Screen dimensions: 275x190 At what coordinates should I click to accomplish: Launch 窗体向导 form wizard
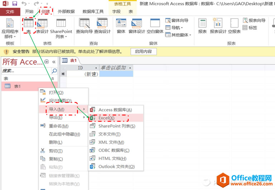pyautogui.click(x=177, y=20)
